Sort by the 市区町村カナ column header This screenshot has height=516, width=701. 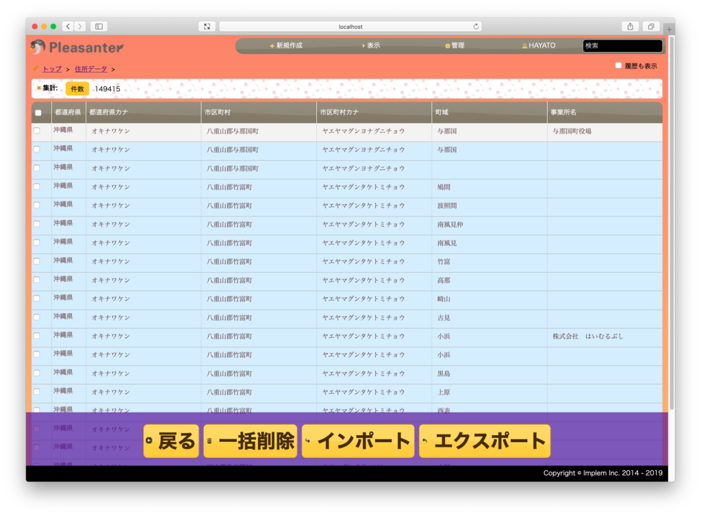(374, 112)
